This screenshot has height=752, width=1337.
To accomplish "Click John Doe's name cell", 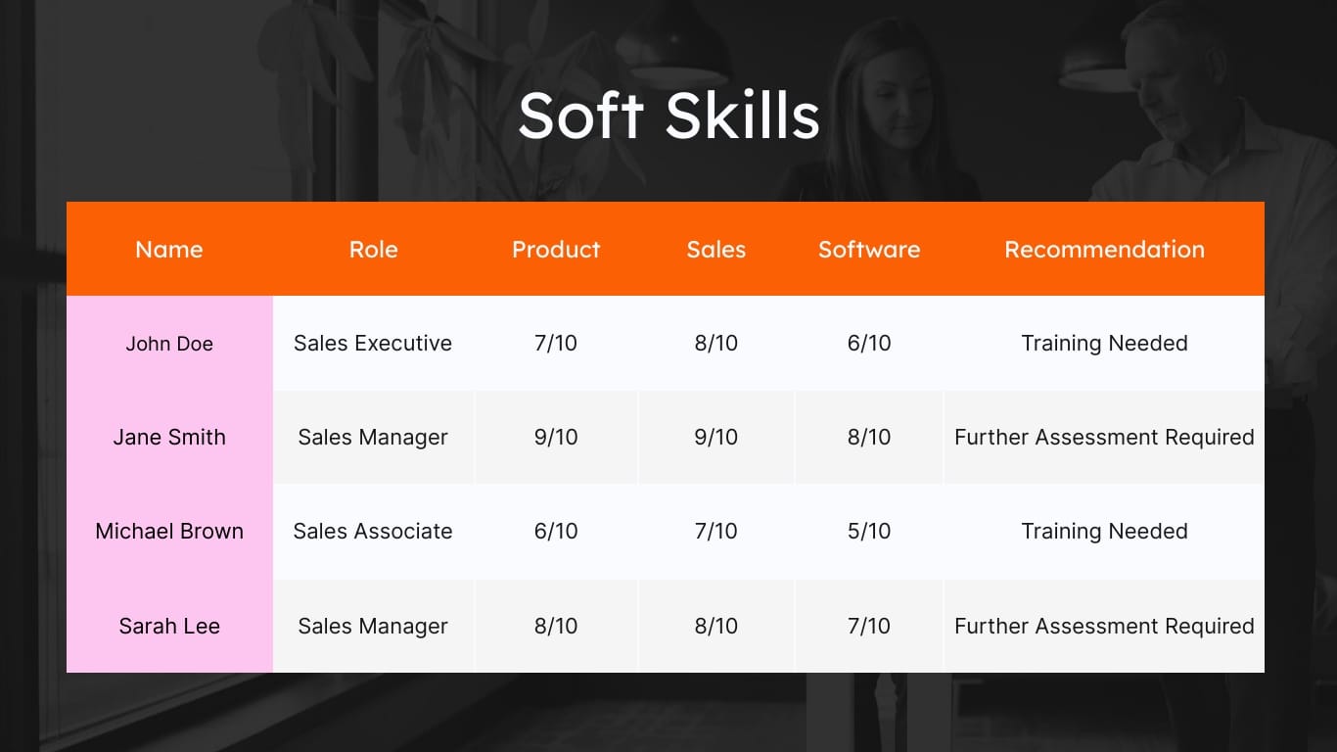I will click(x=168, y=344).
